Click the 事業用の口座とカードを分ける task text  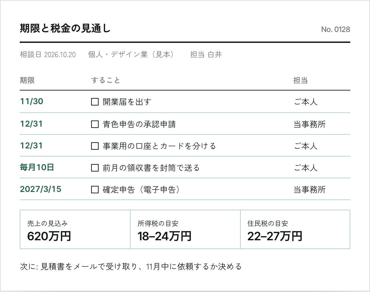(159, 146)
